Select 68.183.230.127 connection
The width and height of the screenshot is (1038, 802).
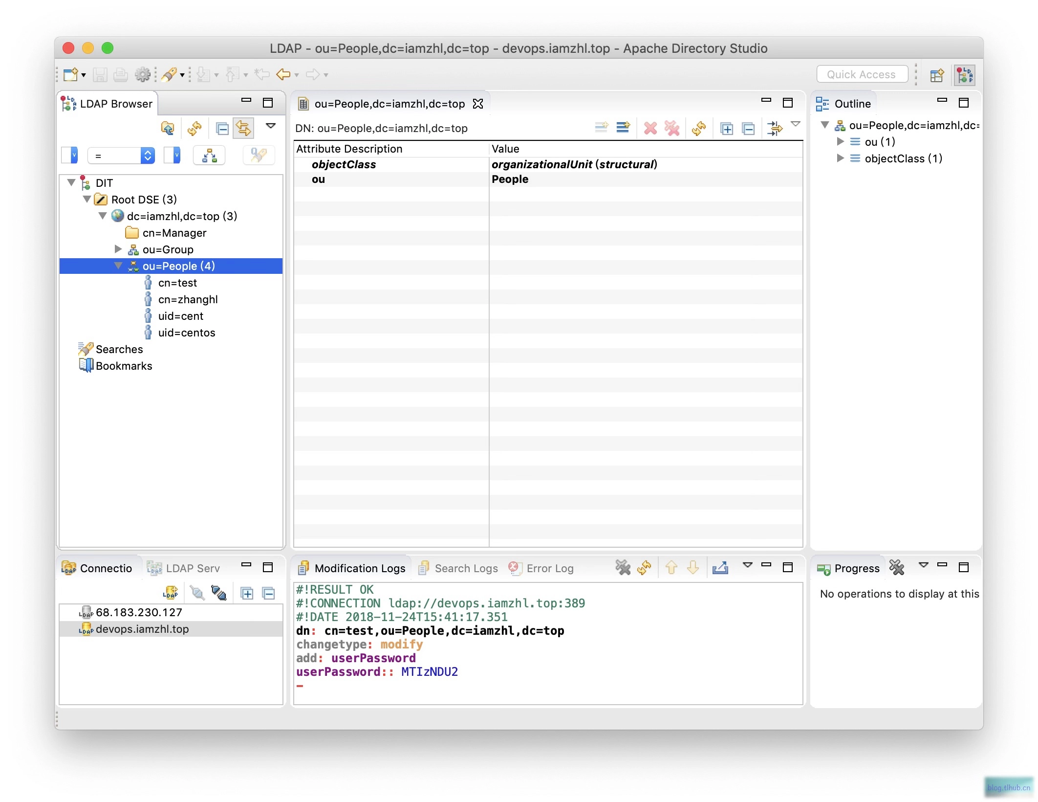tap(139, 612)
